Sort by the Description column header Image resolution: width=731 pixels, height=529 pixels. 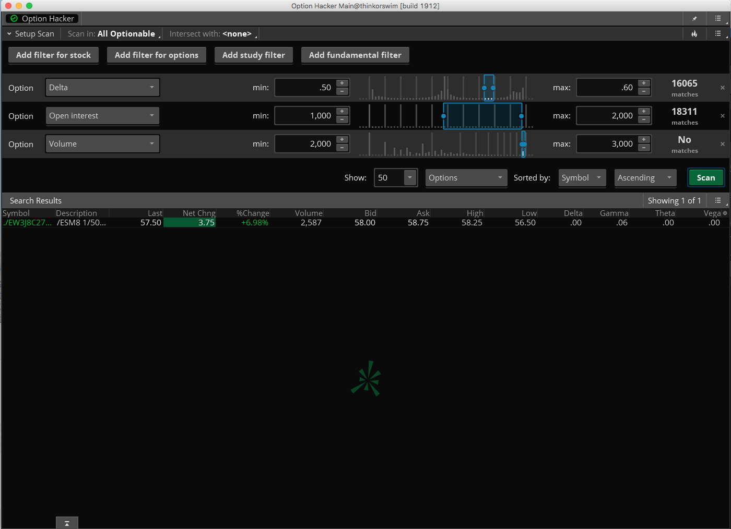(76, 213)
